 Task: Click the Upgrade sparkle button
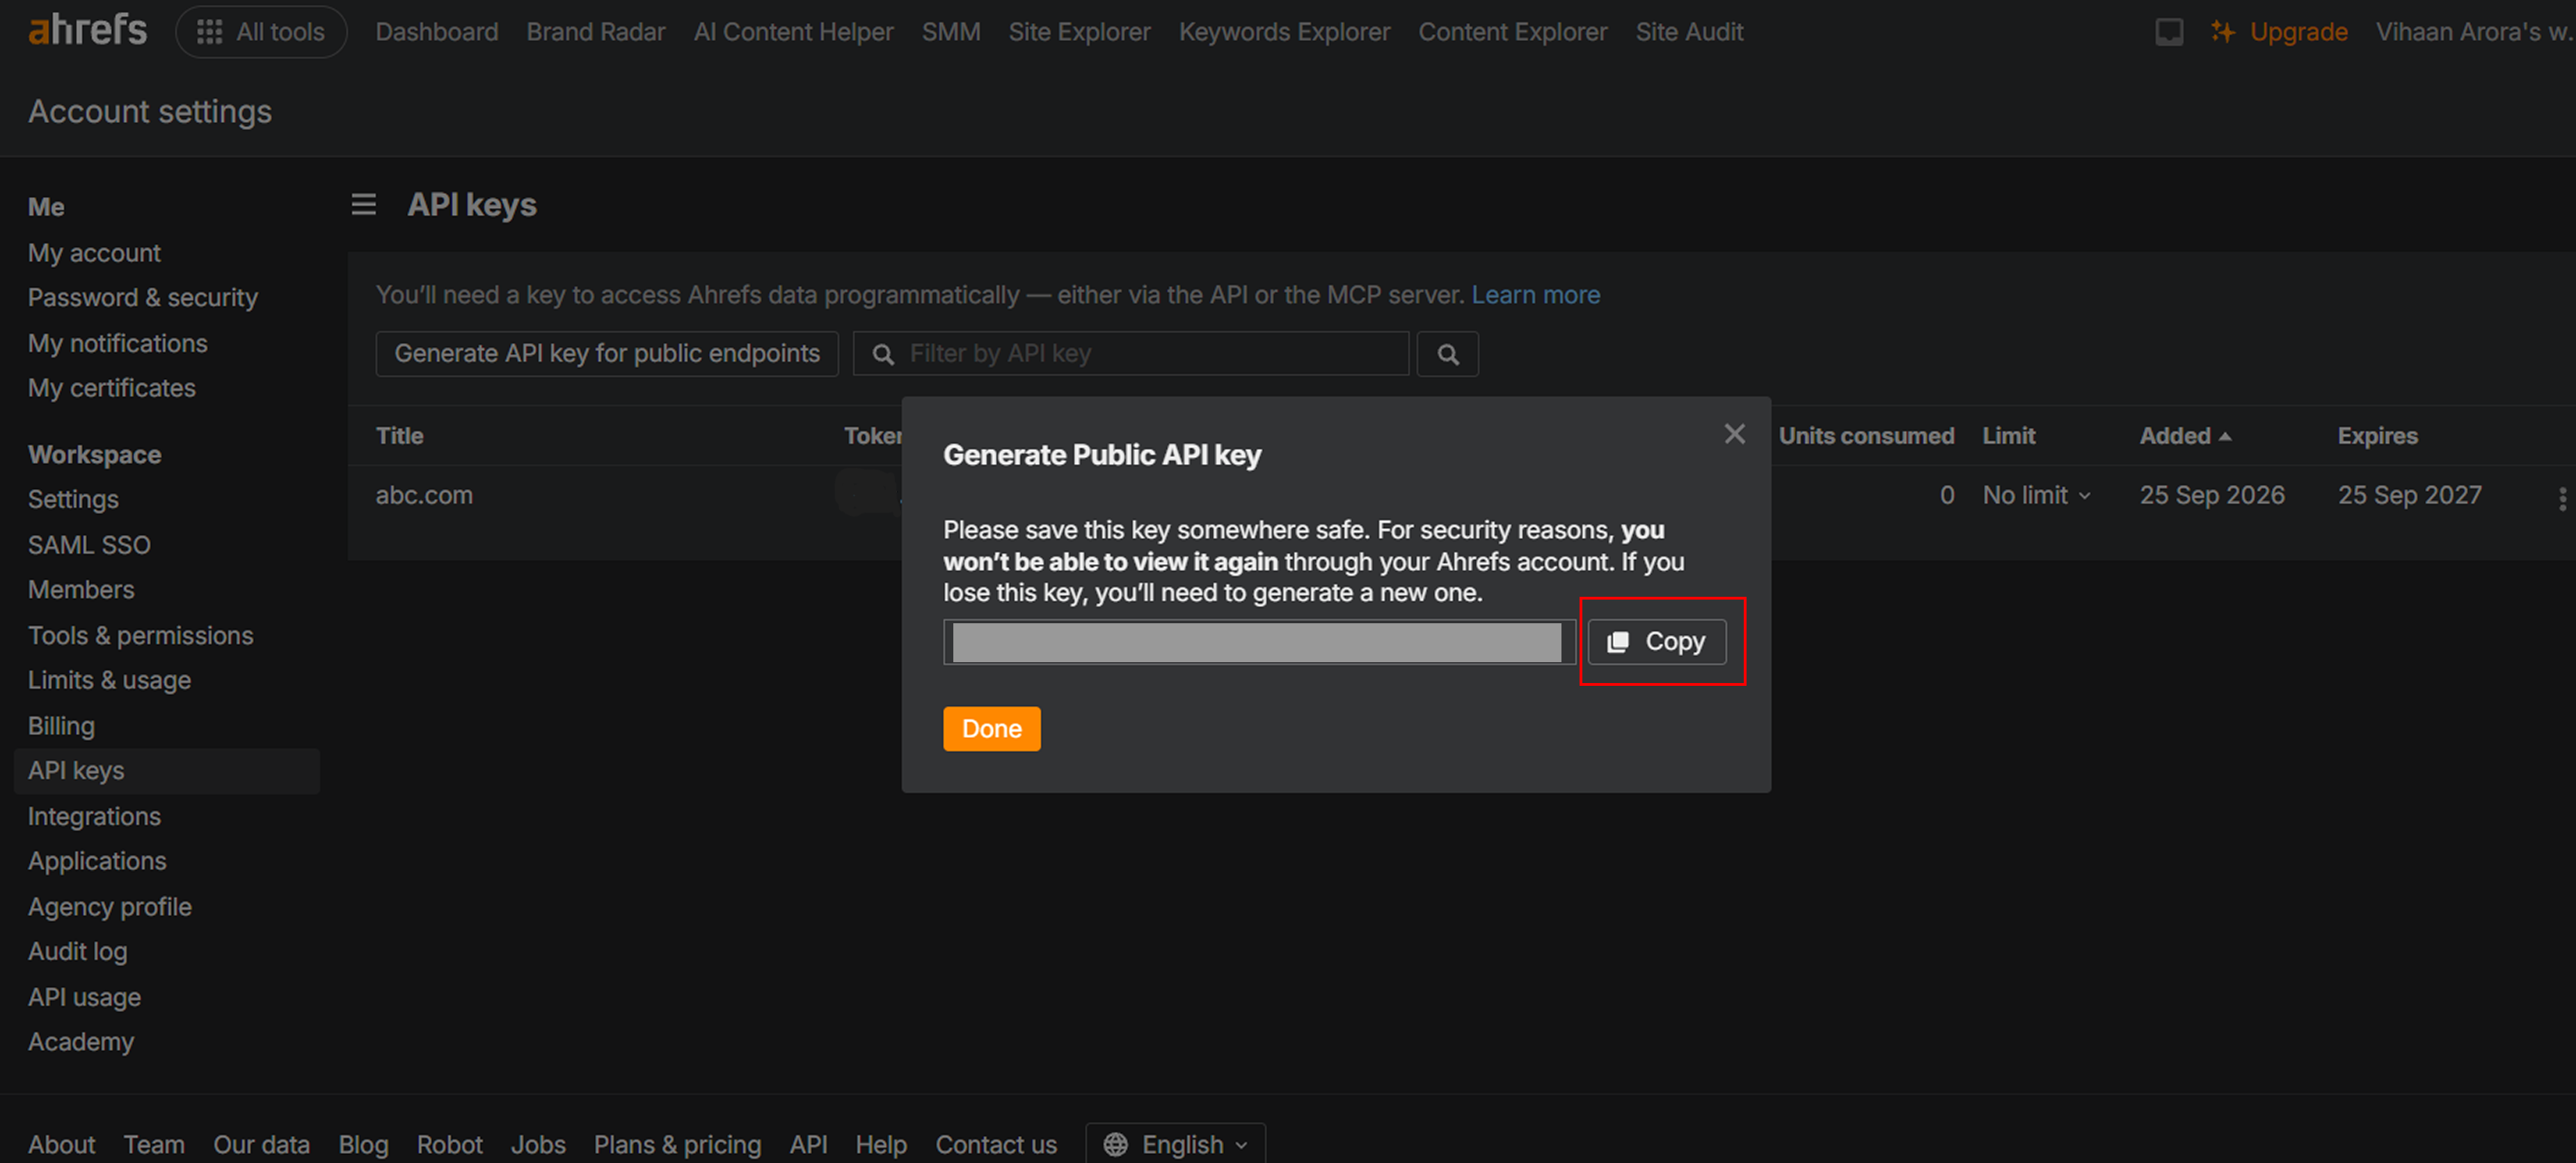pos(2279,32)
